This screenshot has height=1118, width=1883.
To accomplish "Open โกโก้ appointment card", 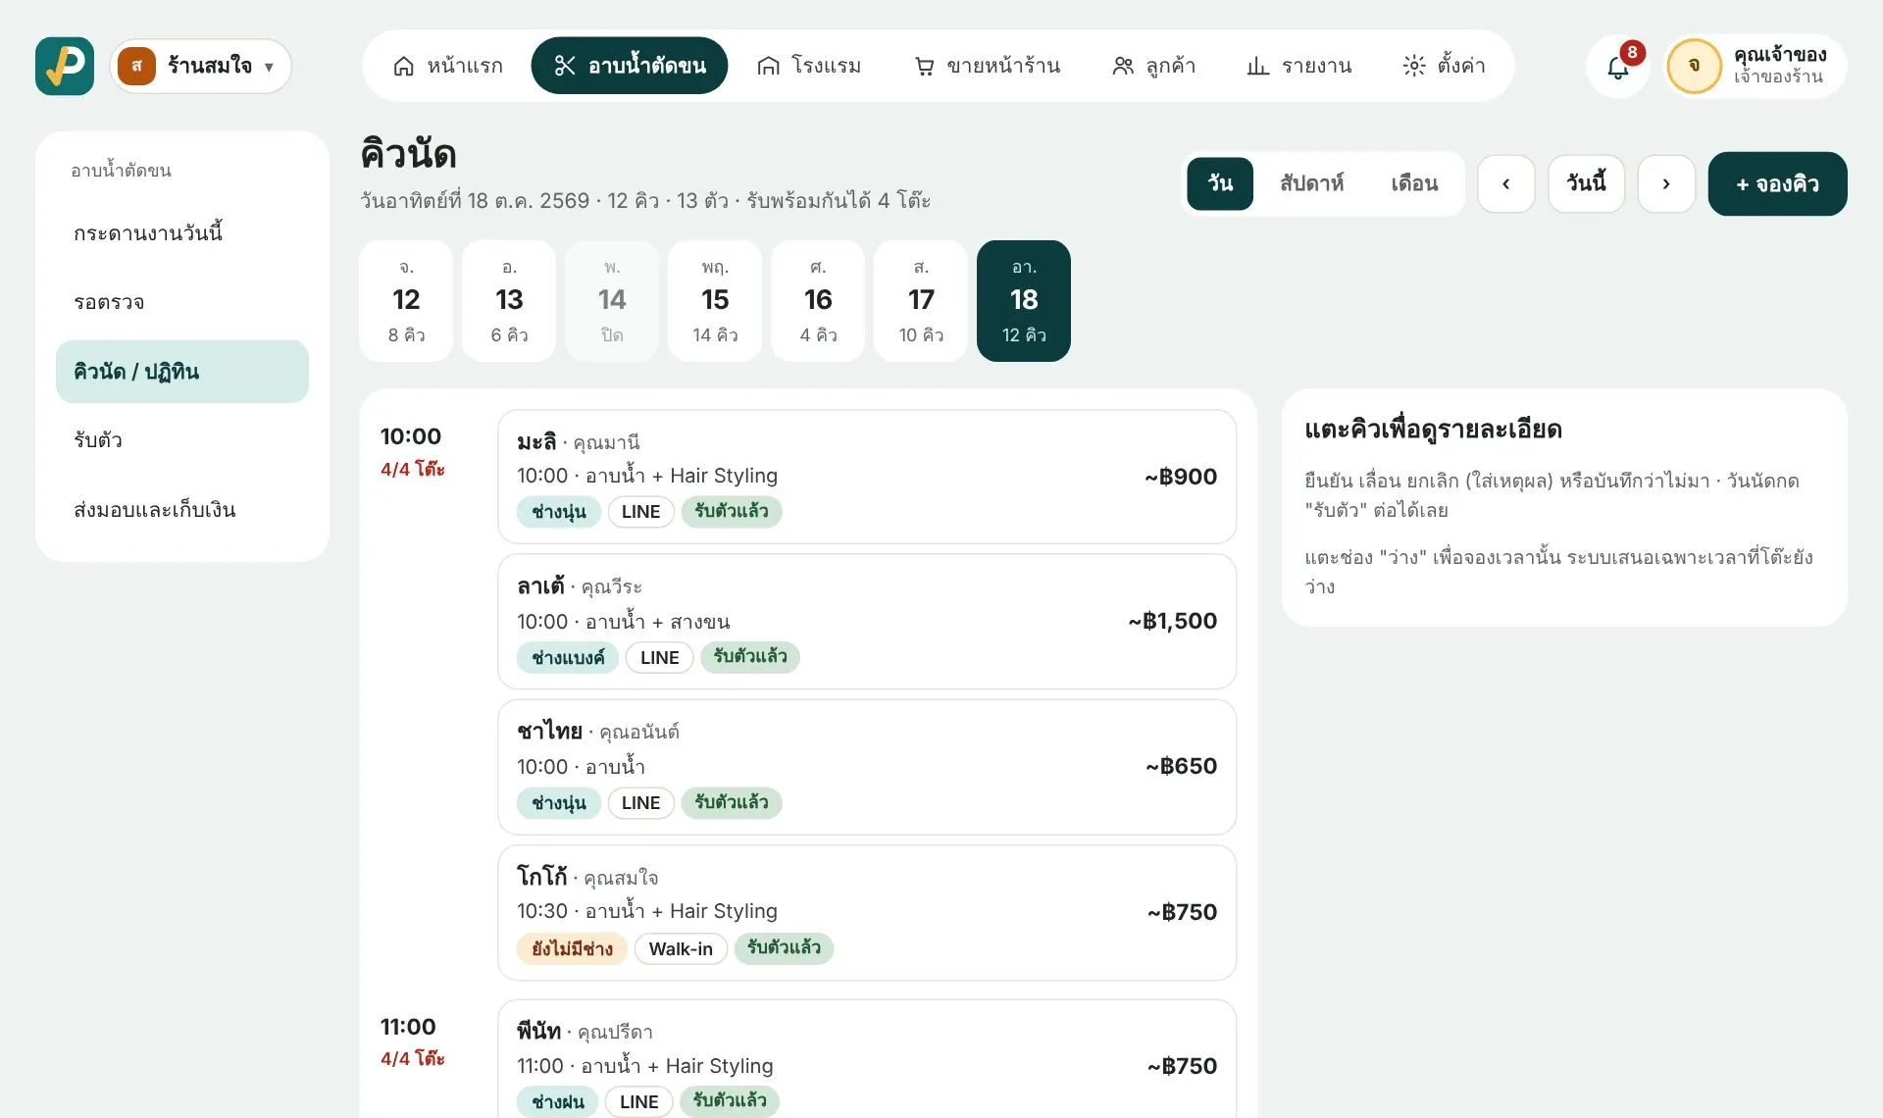I will point(867,913).
